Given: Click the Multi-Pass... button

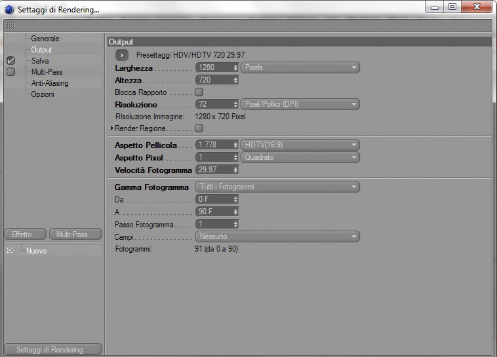Looking at the screenshot, I should [x=76, y=235].
